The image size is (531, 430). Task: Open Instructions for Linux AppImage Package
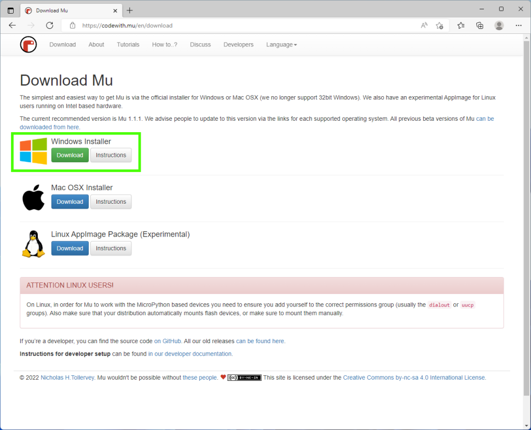pos(111,249)
